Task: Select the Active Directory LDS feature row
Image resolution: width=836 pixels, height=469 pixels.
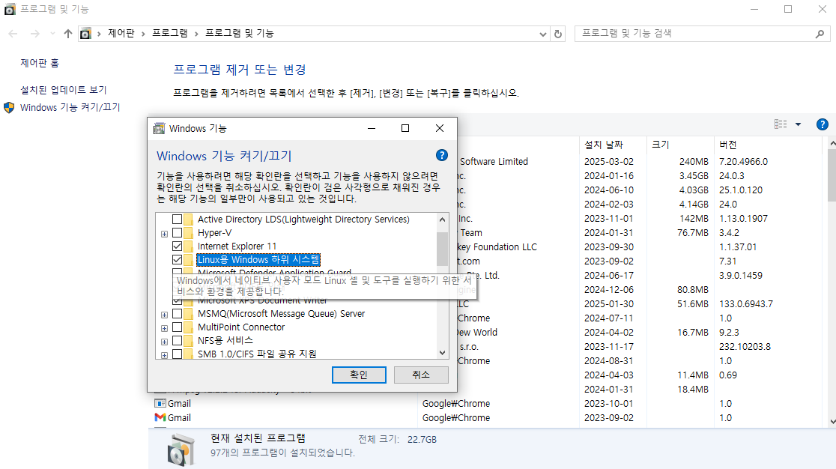Action: 303,219
